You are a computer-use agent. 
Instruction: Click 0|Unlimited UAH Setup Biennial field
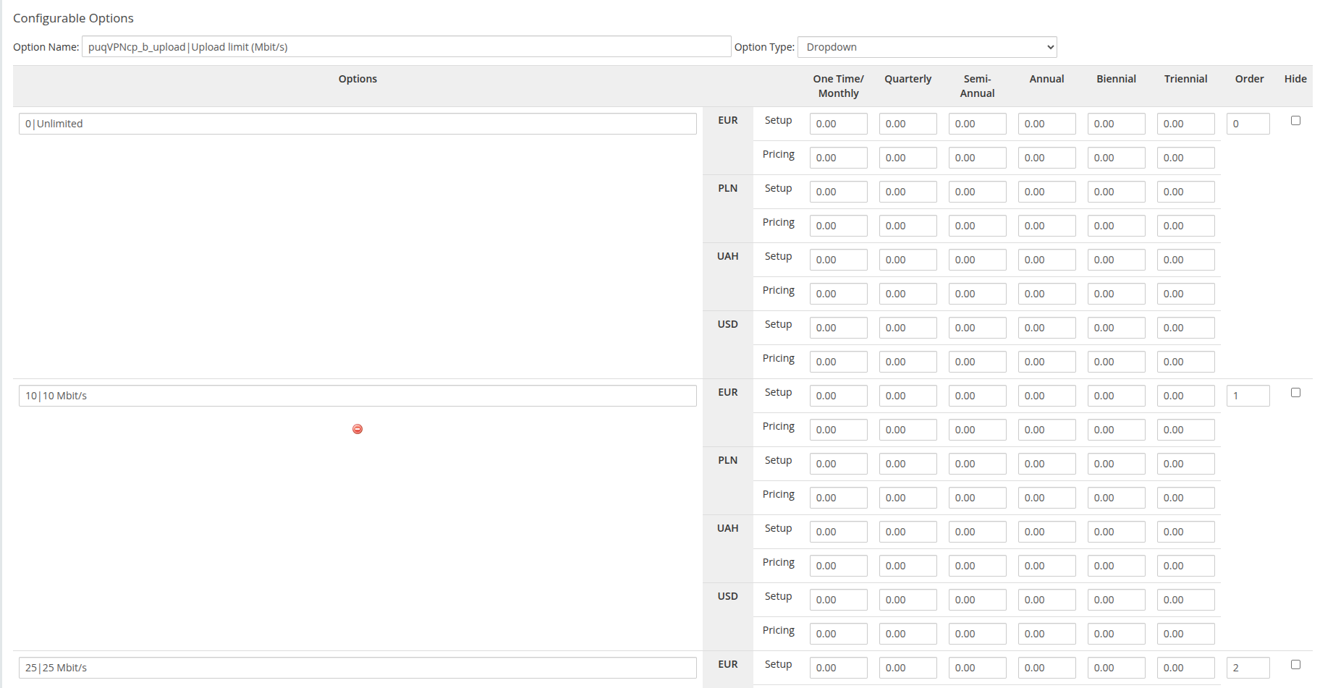1117,260
